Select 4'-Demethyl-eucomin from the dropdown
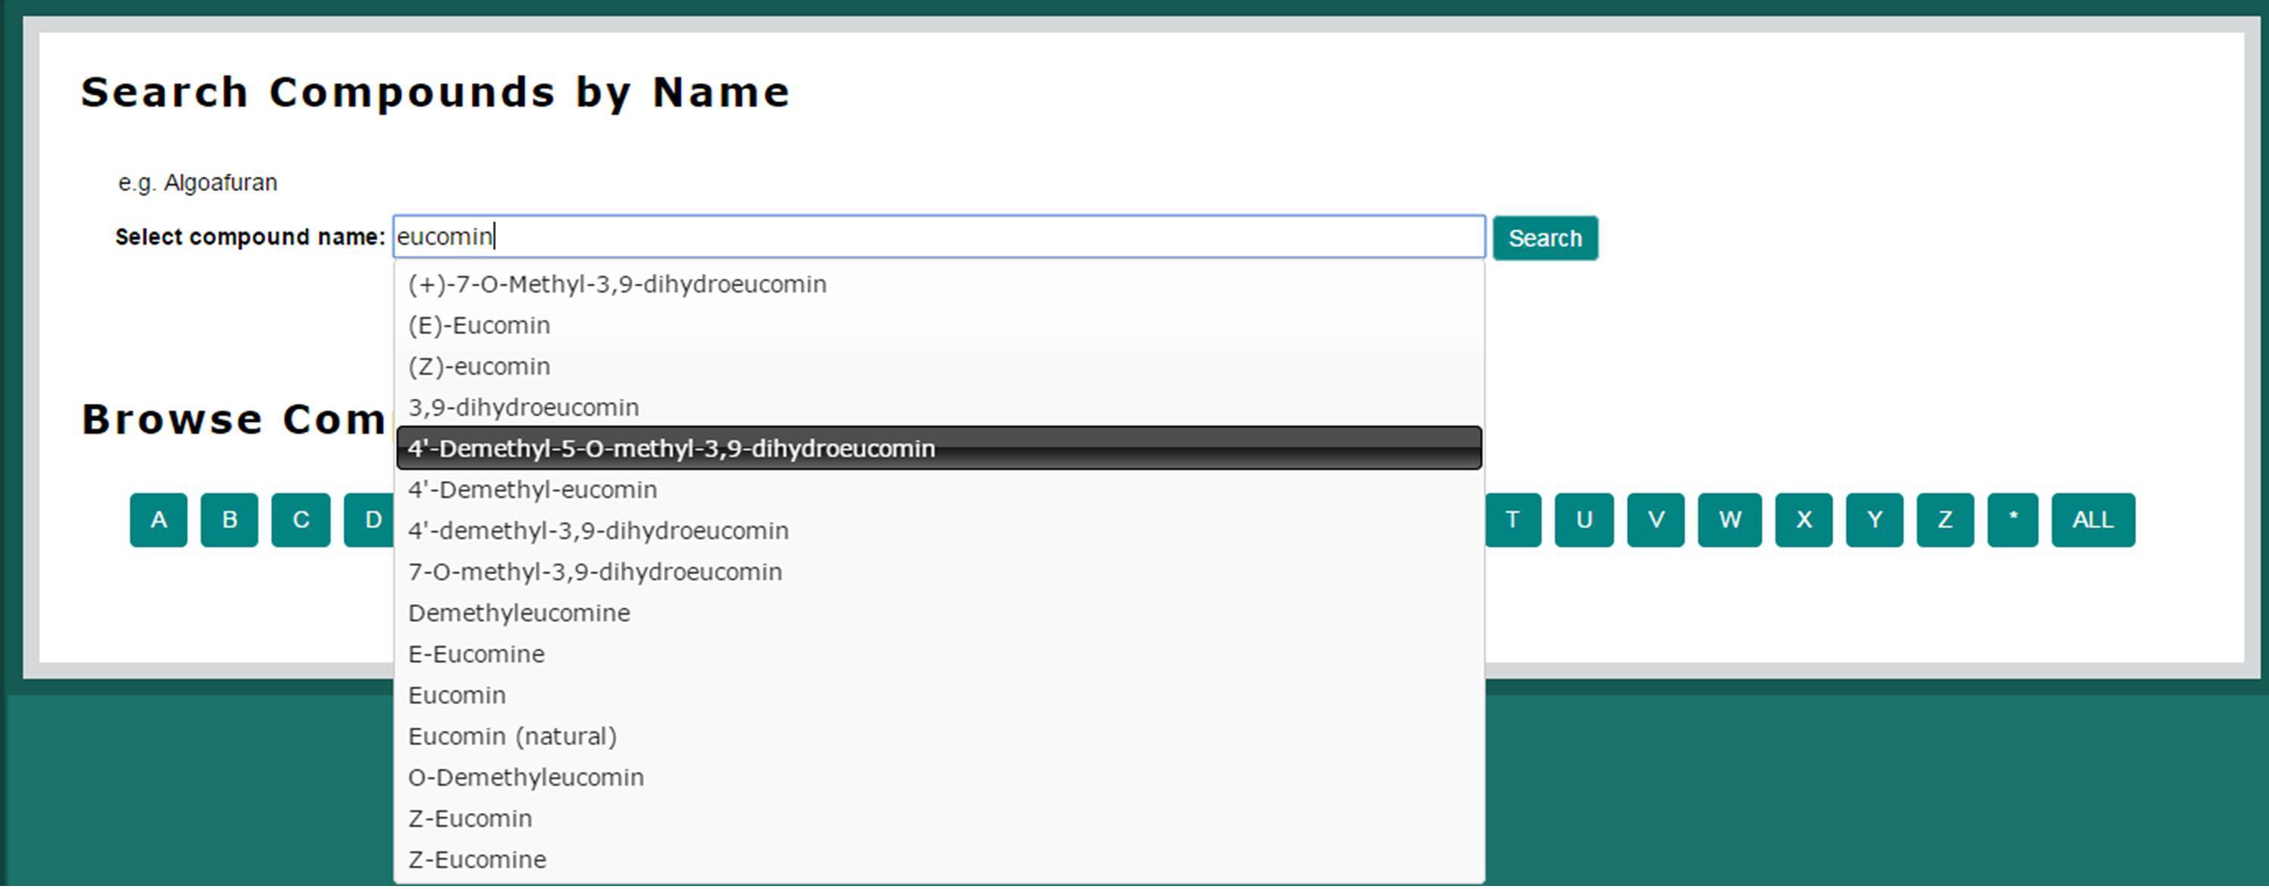 (939, 489)
